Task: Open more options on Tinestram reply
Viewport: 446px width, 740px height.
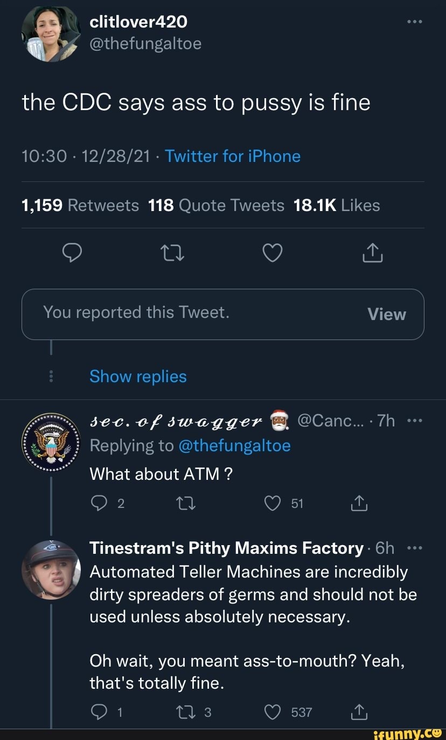Action: coord(414,548)
